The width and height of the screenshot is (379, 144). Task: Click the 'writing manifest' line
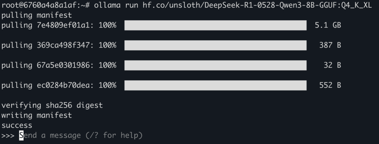(x=37, y=115)
